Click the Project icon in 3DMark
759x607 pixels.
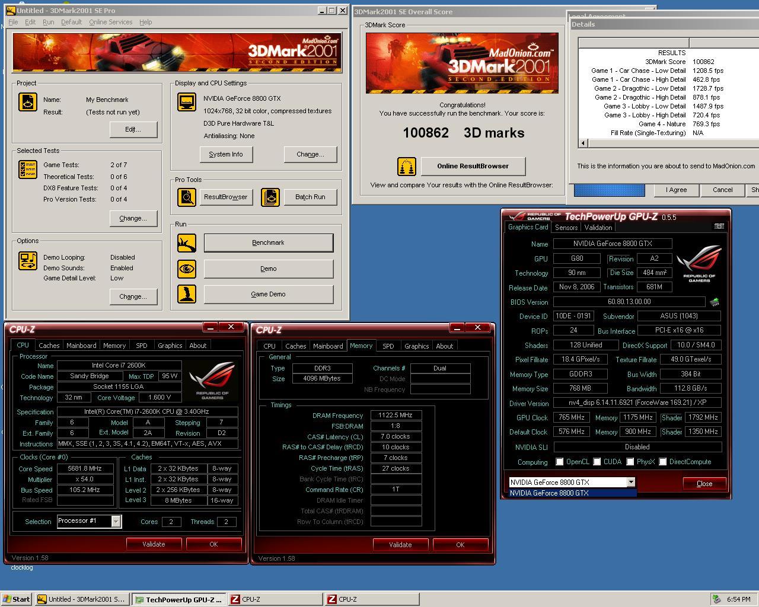tap(28, 102)
